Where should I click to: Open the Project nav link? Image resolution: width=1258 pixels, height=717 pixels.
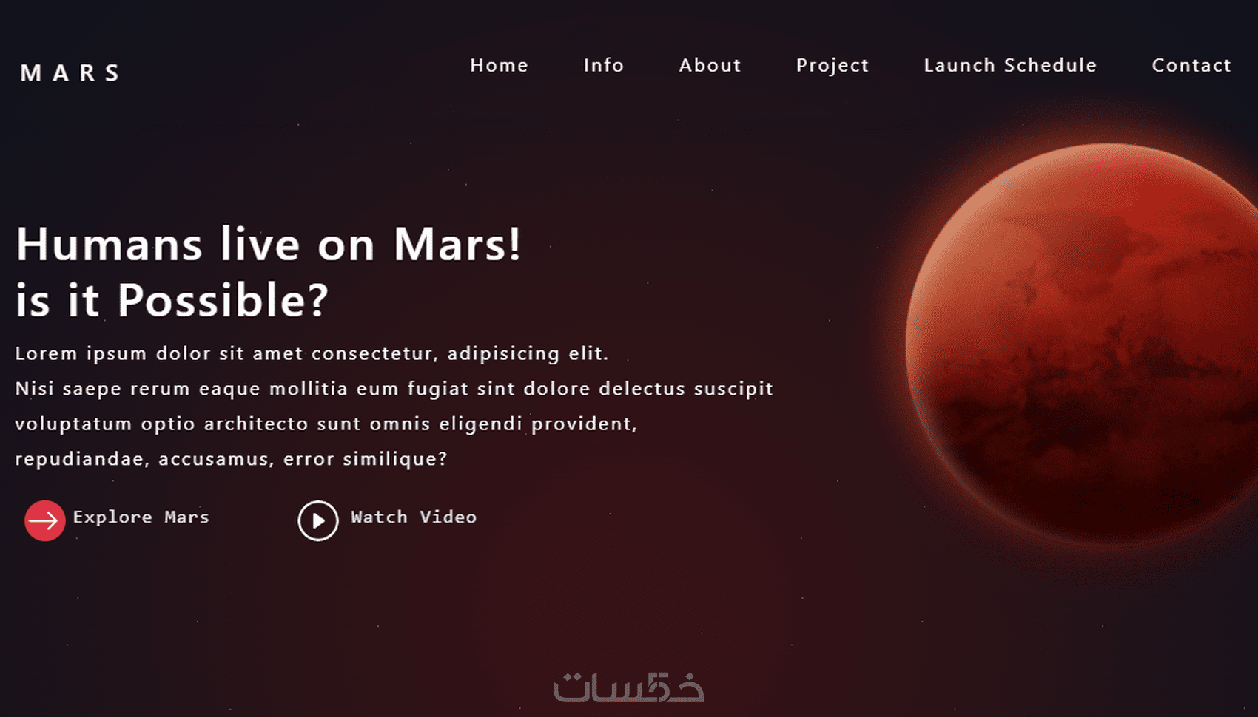832,66
